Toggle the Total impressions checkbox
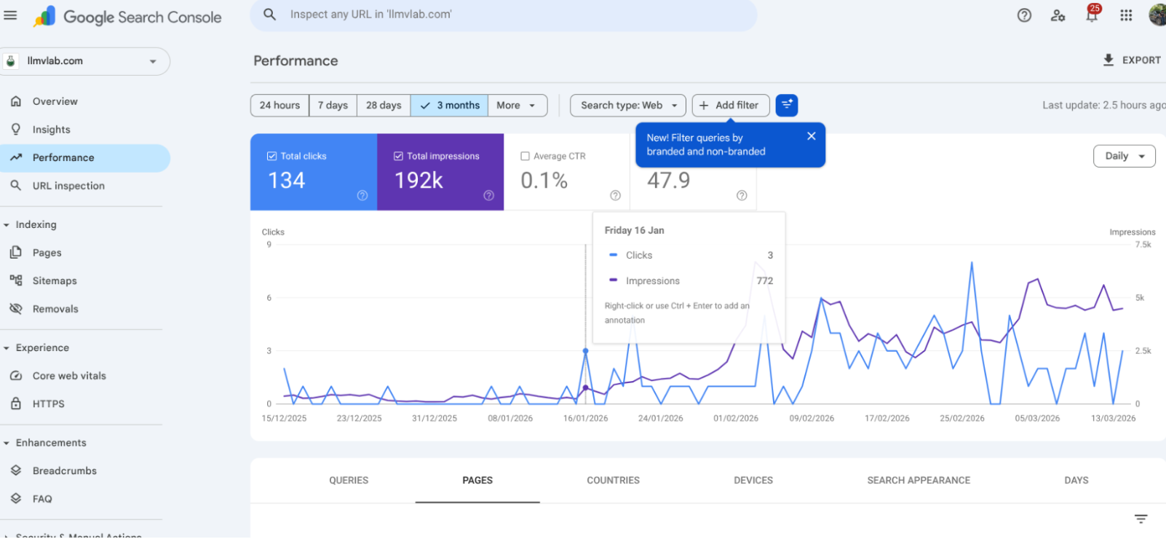Screen dimensions: 1166x539 point(398,156)
